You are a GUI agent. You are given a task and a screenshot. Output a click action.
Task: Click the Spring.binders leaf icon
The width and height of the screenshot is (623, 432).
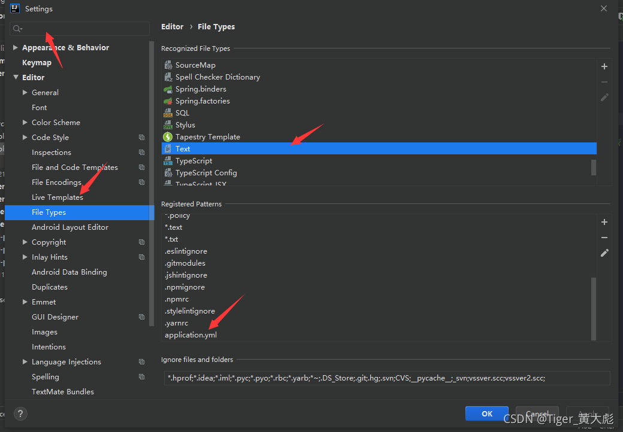168,89
